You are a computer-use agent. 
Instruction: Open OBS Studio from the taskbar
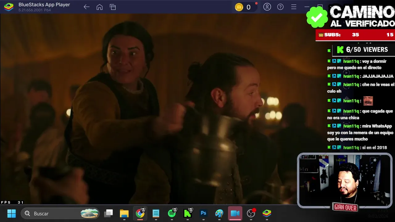(x=251, y=213)
